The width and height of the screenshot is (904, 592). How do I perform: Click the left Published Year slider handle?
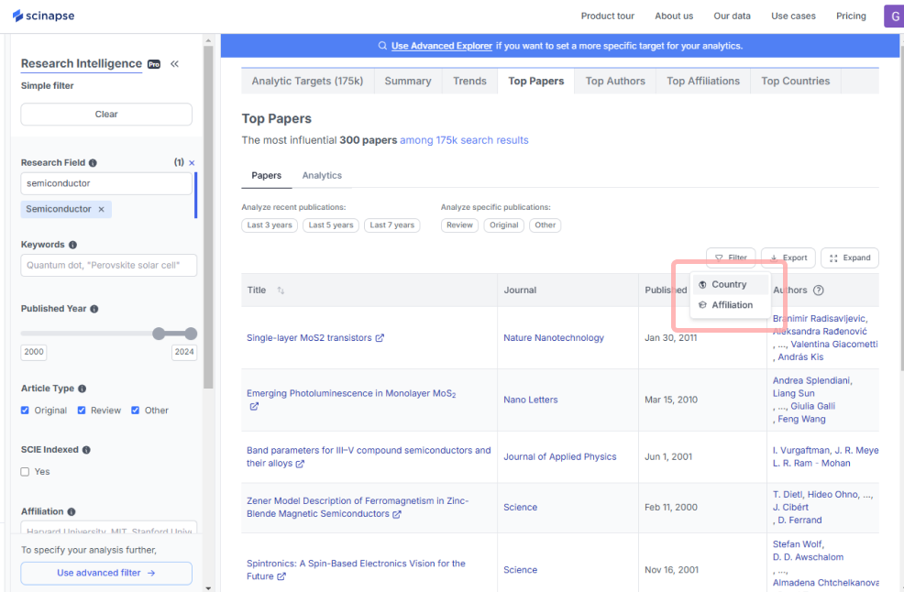(159, 334)
